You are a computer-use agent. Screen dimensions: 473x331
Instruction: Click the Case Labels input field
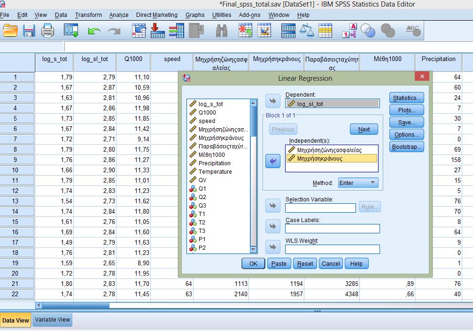(332, 229)
